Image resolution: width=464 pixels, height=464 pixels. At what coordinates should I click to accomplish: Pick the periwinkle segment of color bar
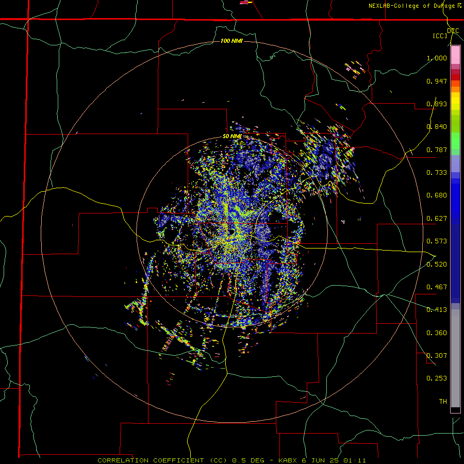[x=455, y=163]
